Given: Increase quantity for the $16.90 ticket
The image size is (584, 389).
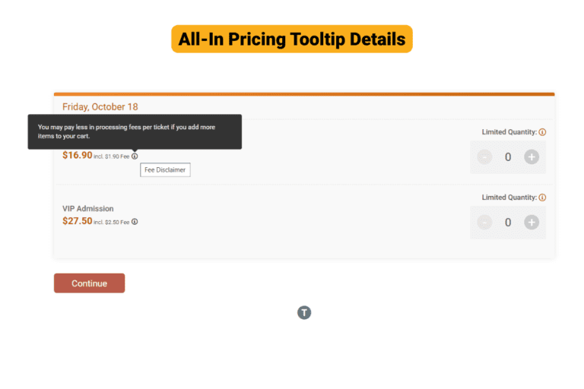Looking at the screenshot, I should pos(532,157).
